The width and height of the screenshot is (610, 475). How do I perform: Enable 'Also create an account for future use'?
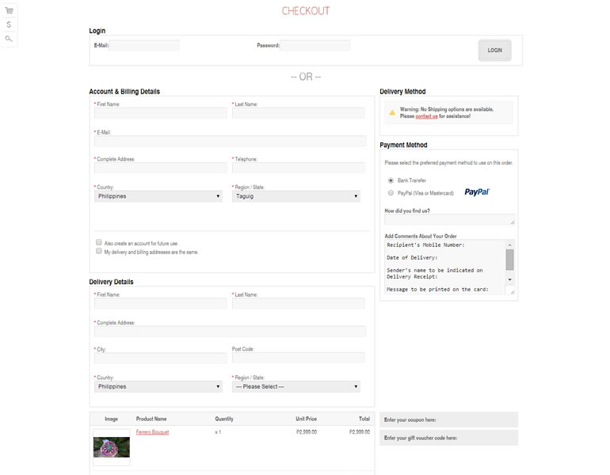pyautogui.click(x=99, y=243)
